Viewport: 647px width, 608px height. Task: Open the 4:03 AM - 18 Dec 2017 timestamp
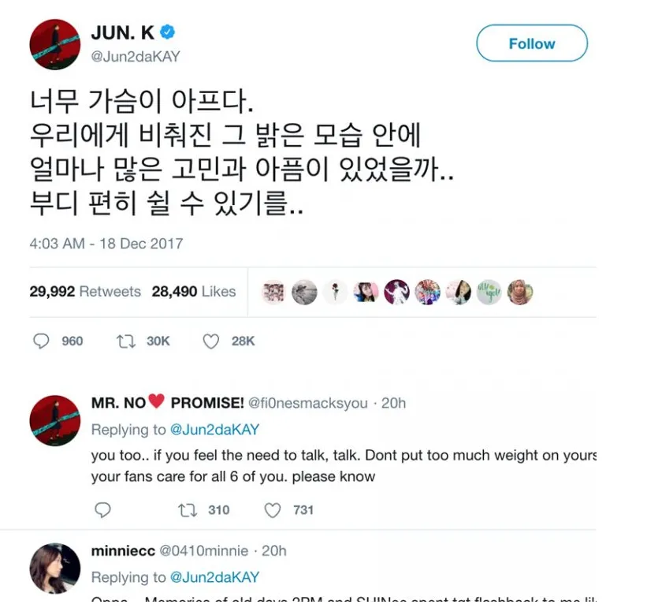pyautogui.click(x=106, y=244)
